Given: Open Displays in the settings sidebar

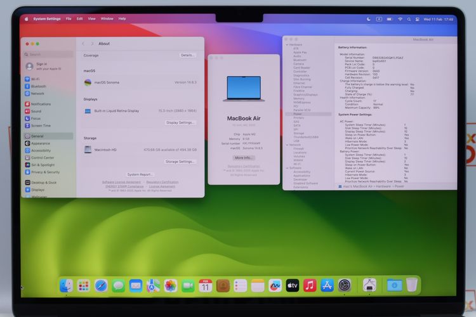Looking at the screenshot, I should tap(35, 190).
